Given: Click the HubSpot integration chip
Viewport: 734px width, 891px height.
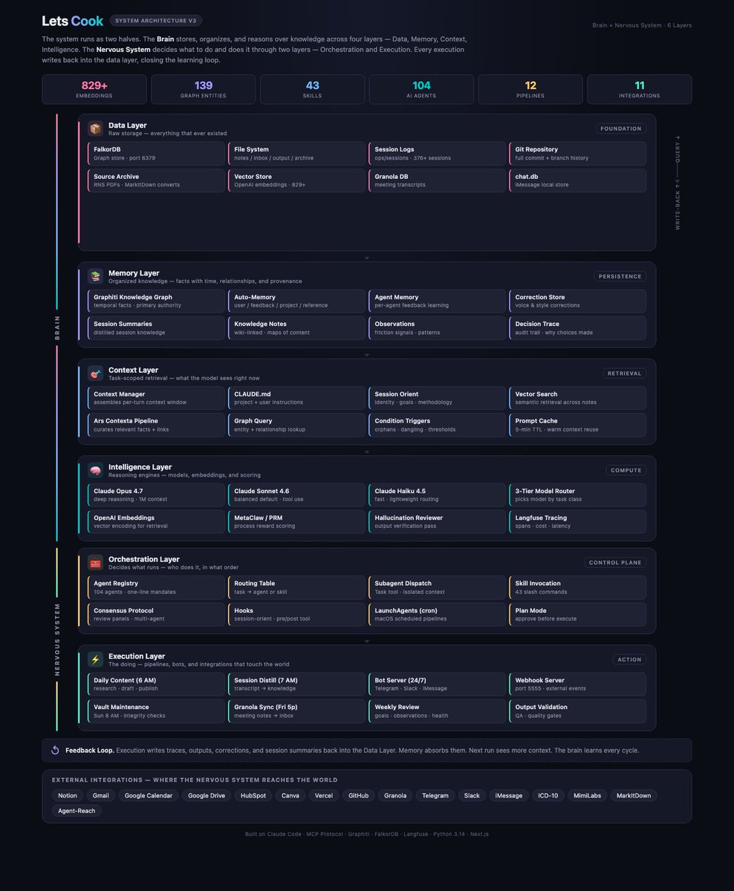Looking at the screenshot, I should point(253,795).
